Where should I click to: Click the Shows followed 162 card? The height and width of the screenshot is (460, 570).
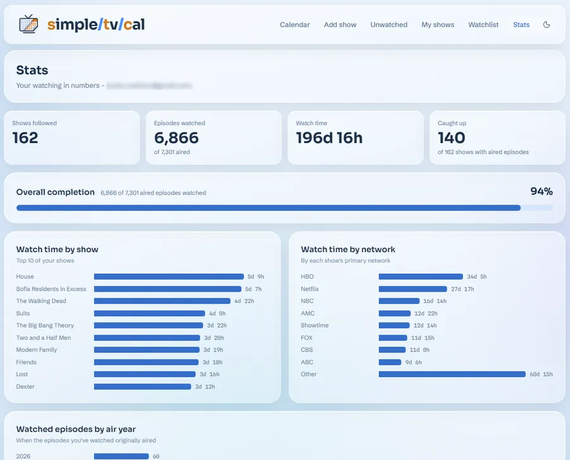[x=72, y=137]
